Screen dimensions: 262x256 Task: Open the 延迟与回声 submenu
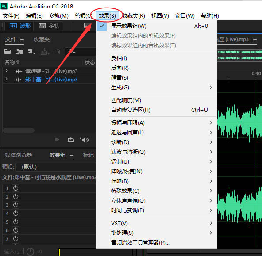click(157, 133)
